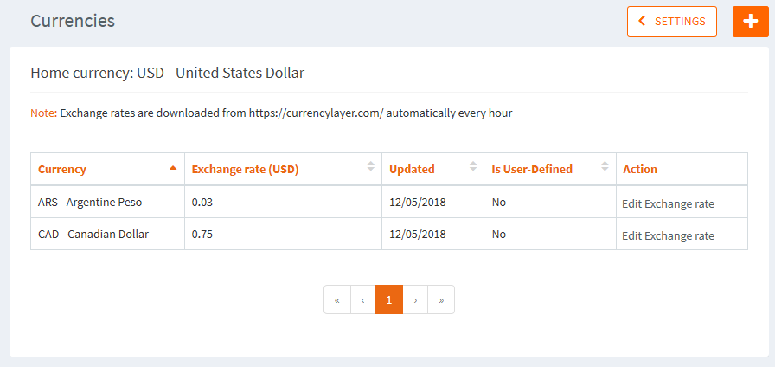Click the CAD - Canadian Dollar cell
This screenshot has height=367, width=775.
pos(93,234)
